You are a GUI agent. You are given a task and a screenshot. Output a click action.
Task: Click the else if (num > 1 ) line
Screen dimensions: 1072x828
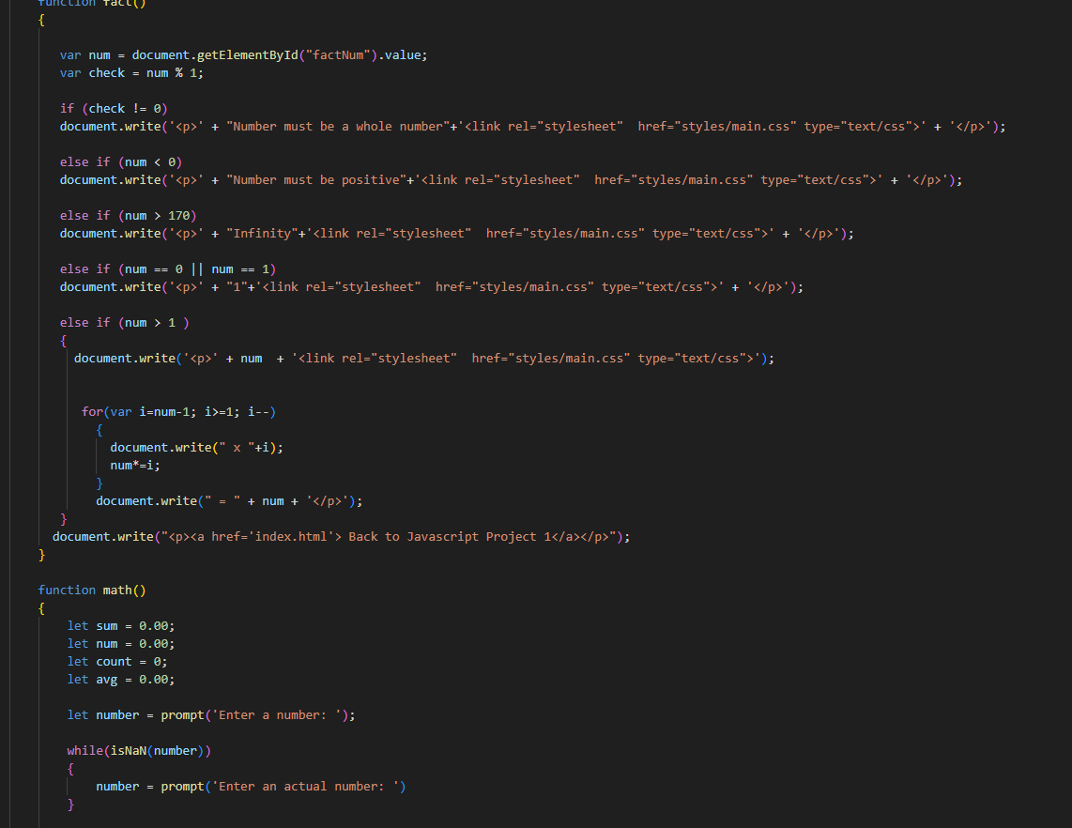pos(124,323)
